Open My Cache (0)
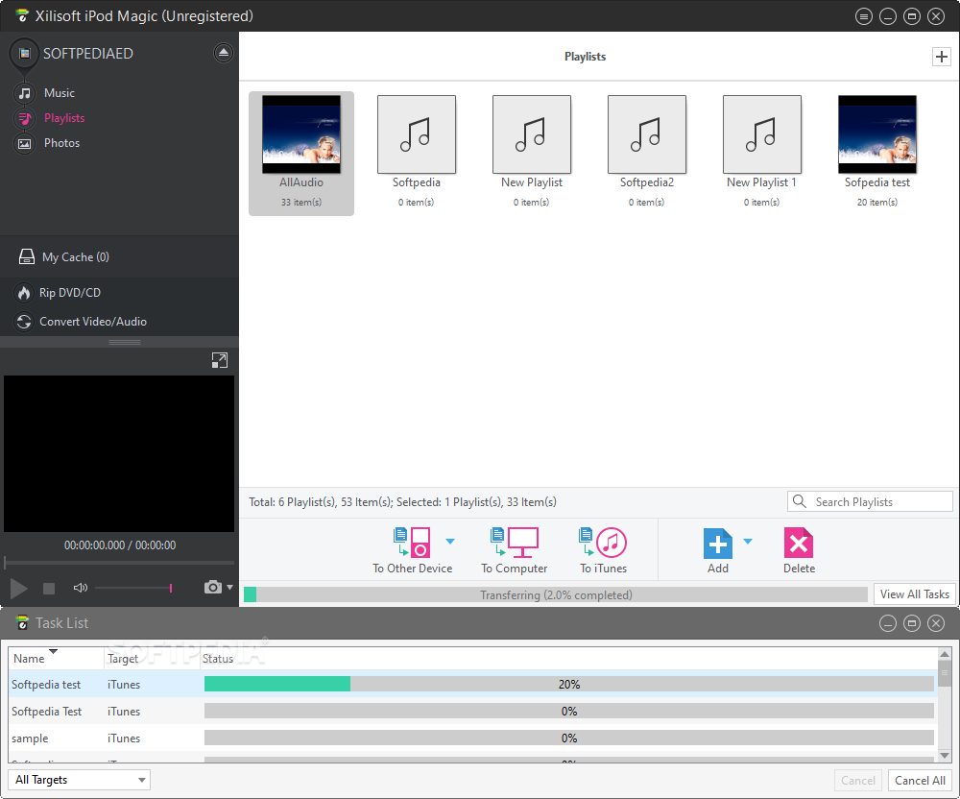The height and width of the screenshot is (799, 960). (x=75, y=257)
